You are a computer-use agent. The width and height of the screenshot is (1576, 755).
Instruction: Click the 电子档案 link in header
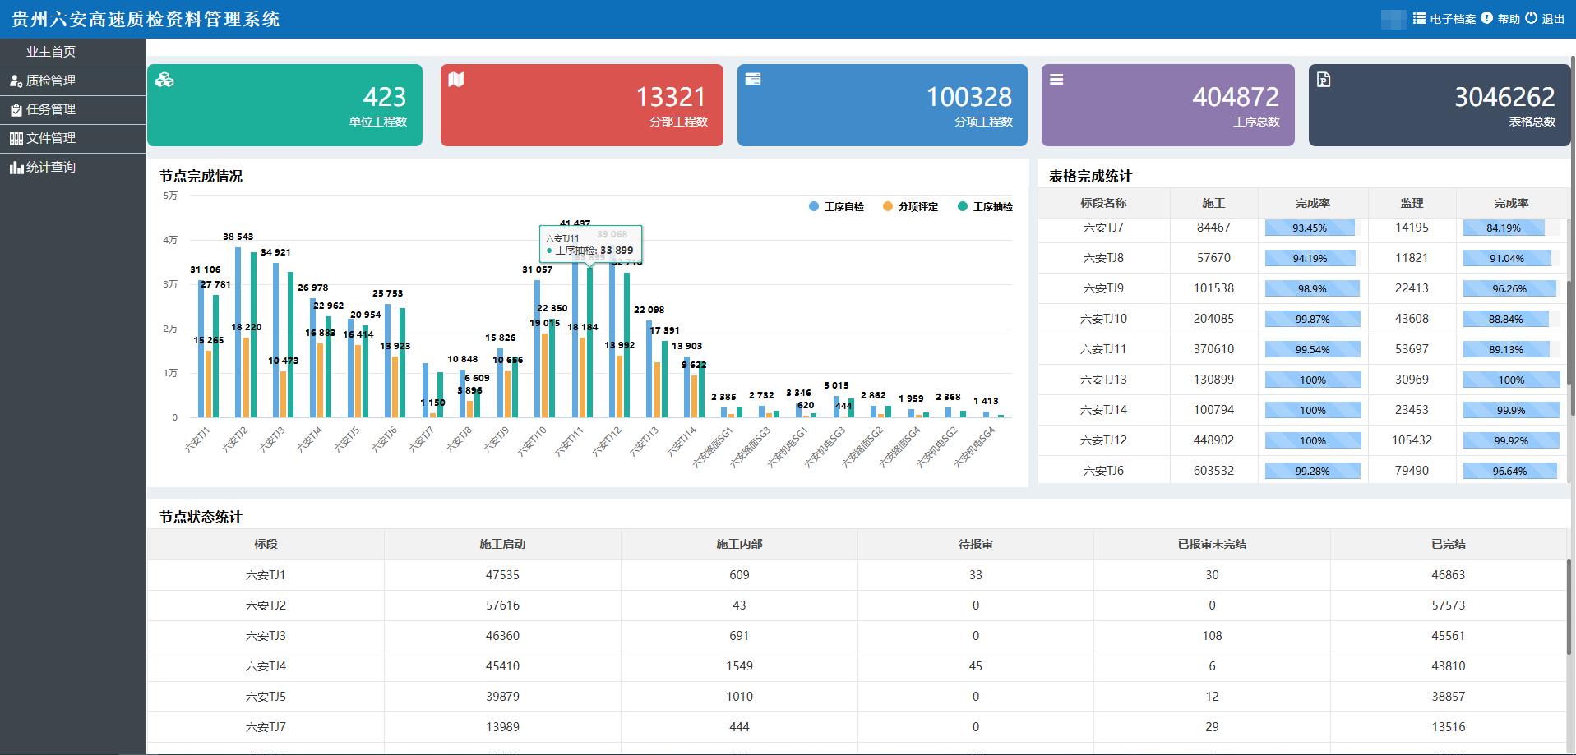1453,19
